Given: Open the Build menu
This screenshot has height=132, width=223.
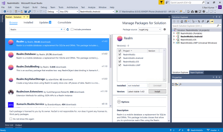Looking at the screenshot, I should pyautogui.click(x=35, y=7).
